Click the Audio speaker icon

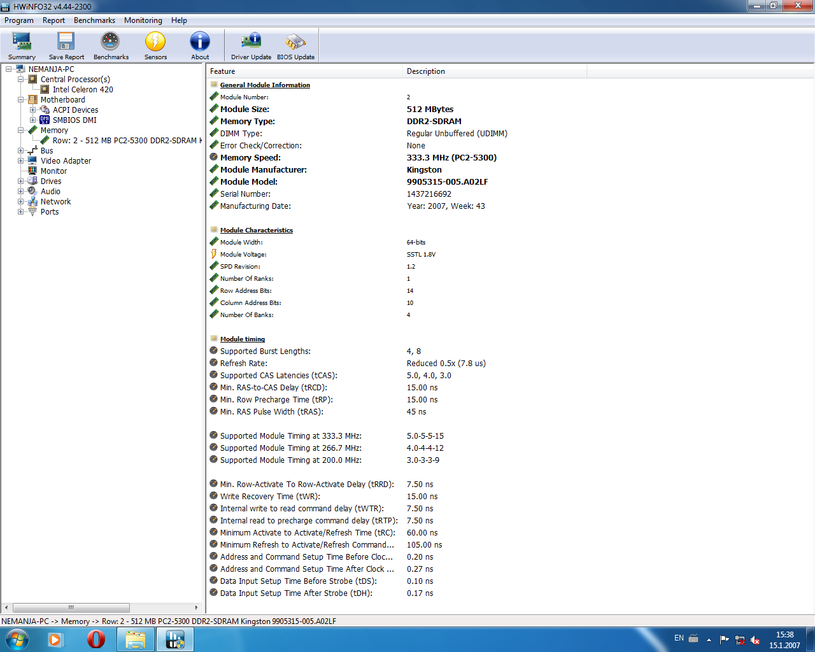coord(33,191)
